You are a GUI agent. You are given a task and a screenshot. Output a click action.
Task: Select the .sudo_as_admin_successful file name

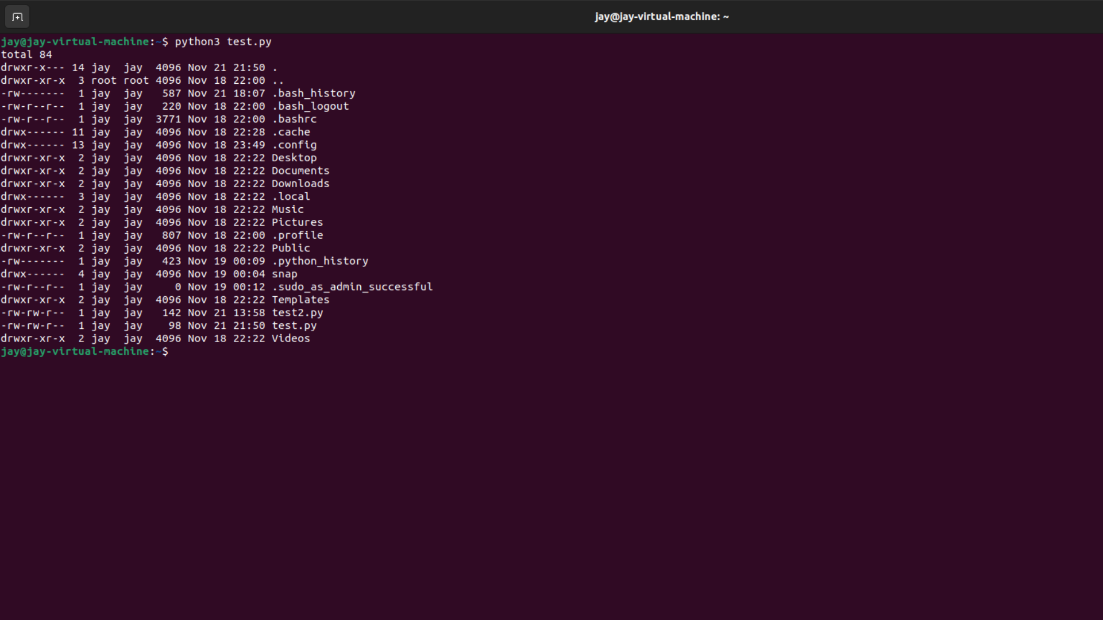[x=352, y=287]
